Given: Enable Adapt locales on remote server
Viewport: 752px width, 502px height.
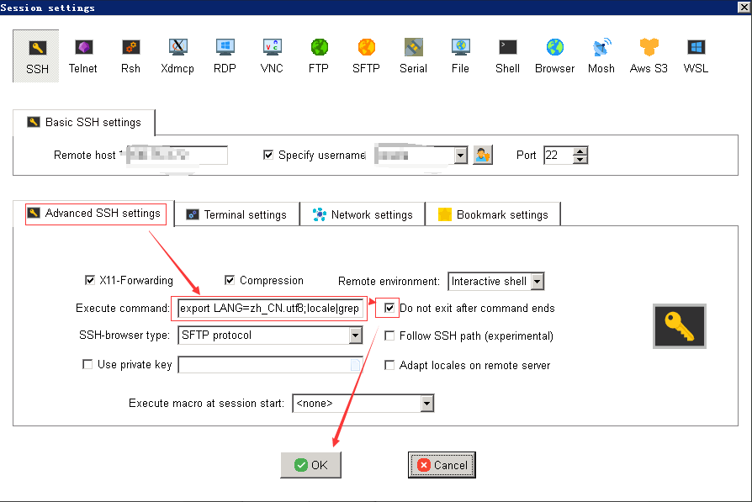Looking at the screenshot, I should pos(389,364).
